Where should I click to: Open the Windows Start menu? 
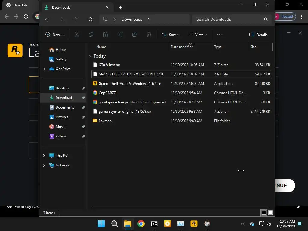(101, 224)
